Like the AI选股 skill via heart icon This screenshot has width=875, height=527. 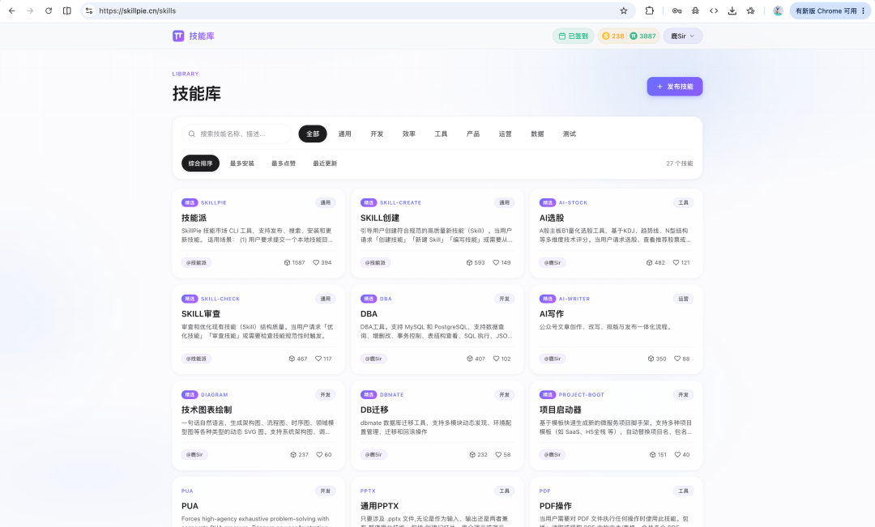tap(676, 262)
